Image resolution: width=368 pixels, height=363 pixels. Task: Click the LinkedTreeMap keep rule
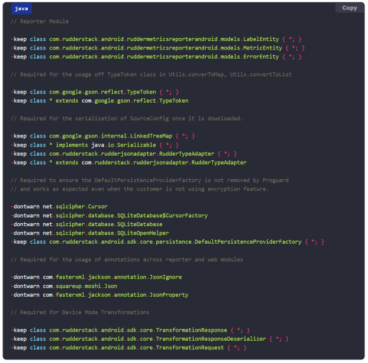[x=103, y=136]
